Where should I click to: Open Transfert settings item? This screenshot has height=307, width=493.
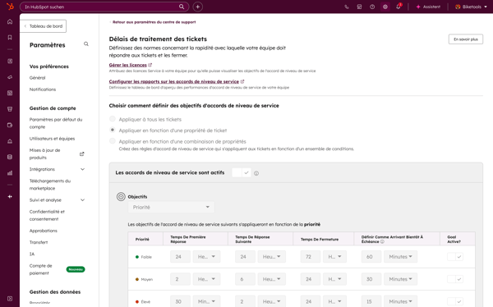(x=39, y=242)
